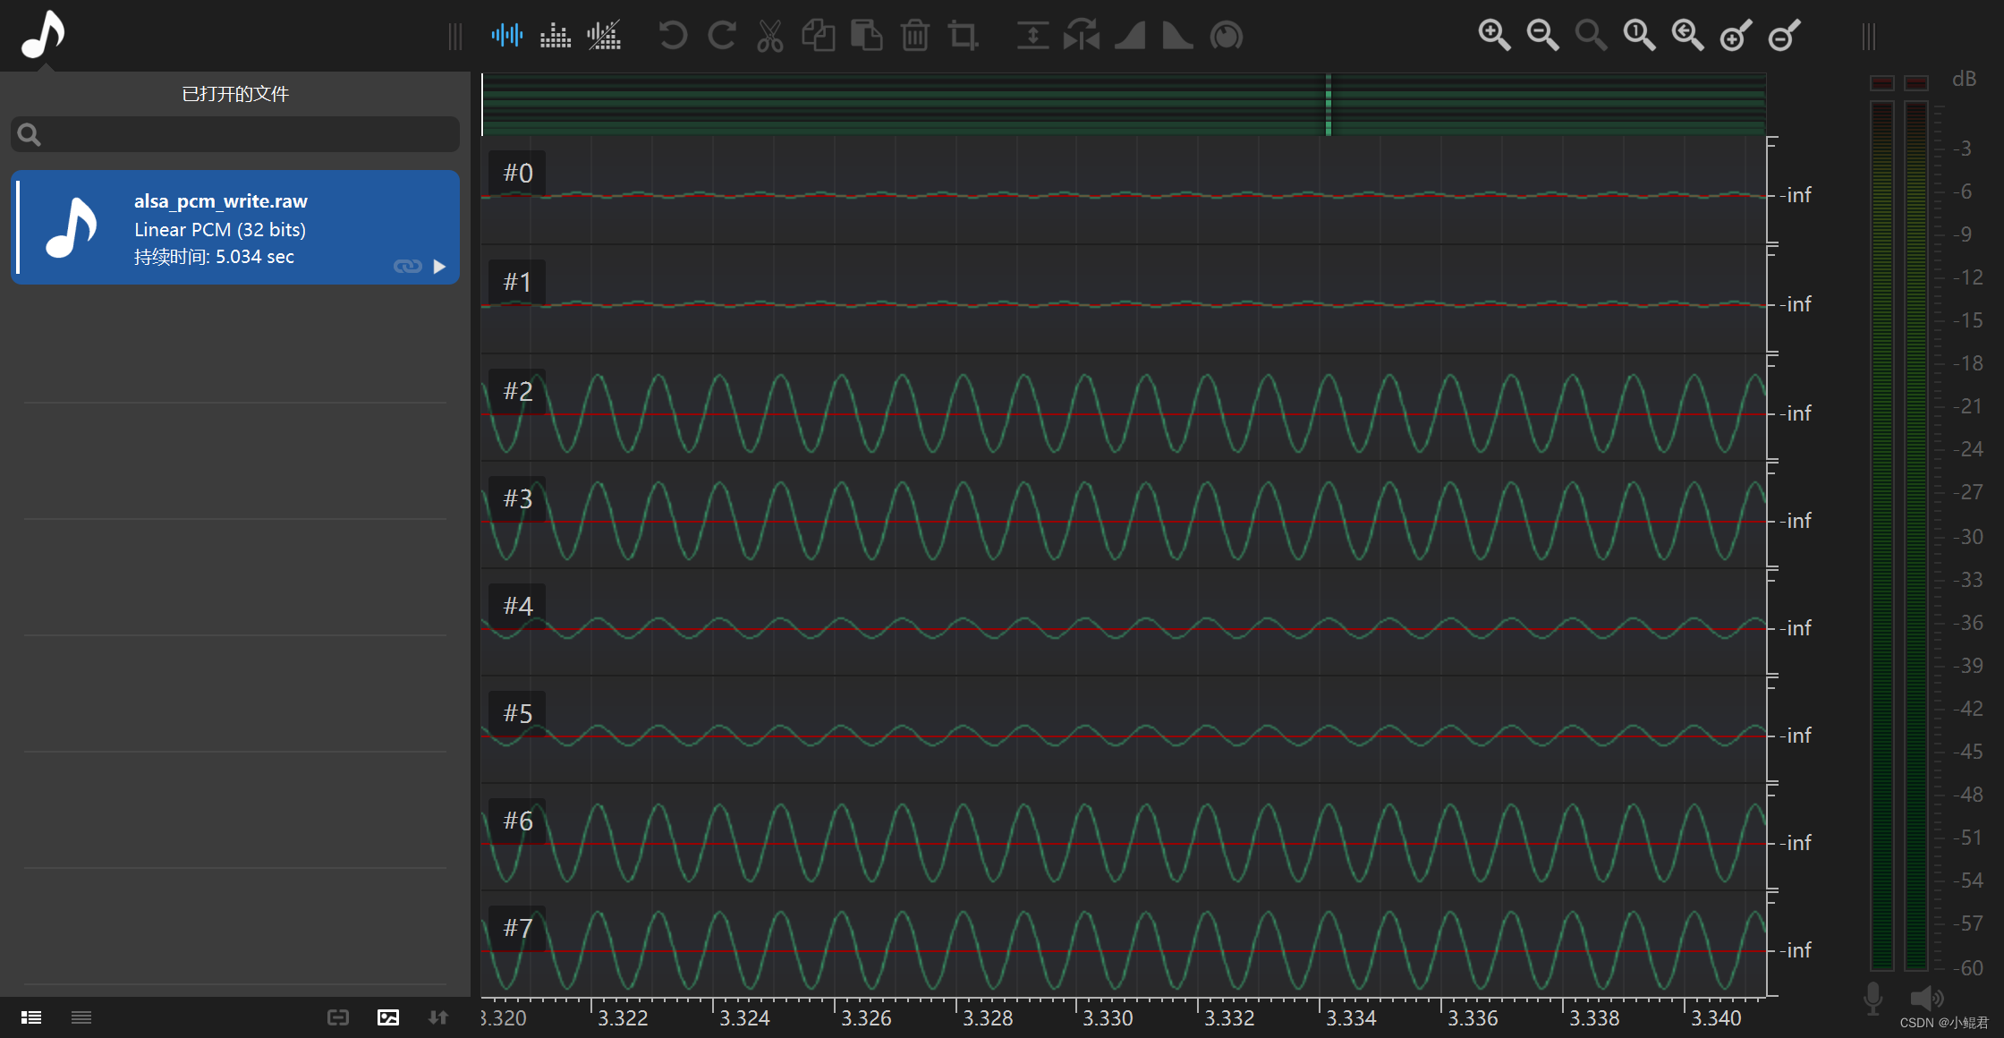Zoom out horizontally
The height and width of the screenshot is (1038, 2004).
click(x=1542, y=36)
